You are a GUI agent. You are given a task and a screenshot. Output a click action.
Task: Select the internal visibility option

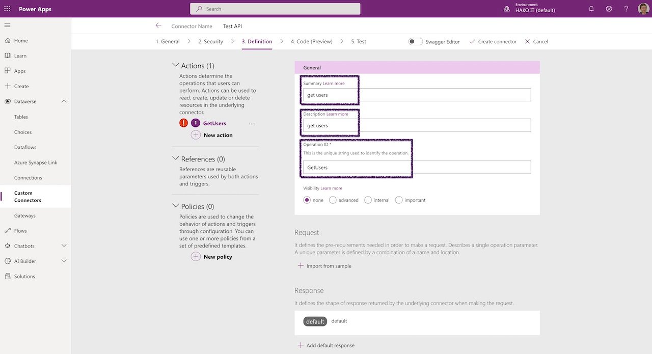[368, 200]
